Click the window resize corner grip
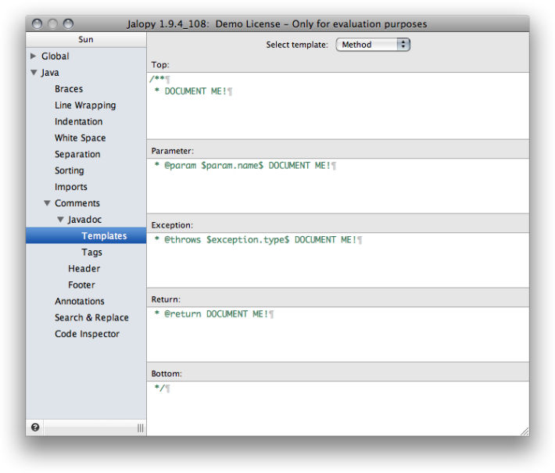The width and height of the screenshot is (555, 473). tap(525, 431)
